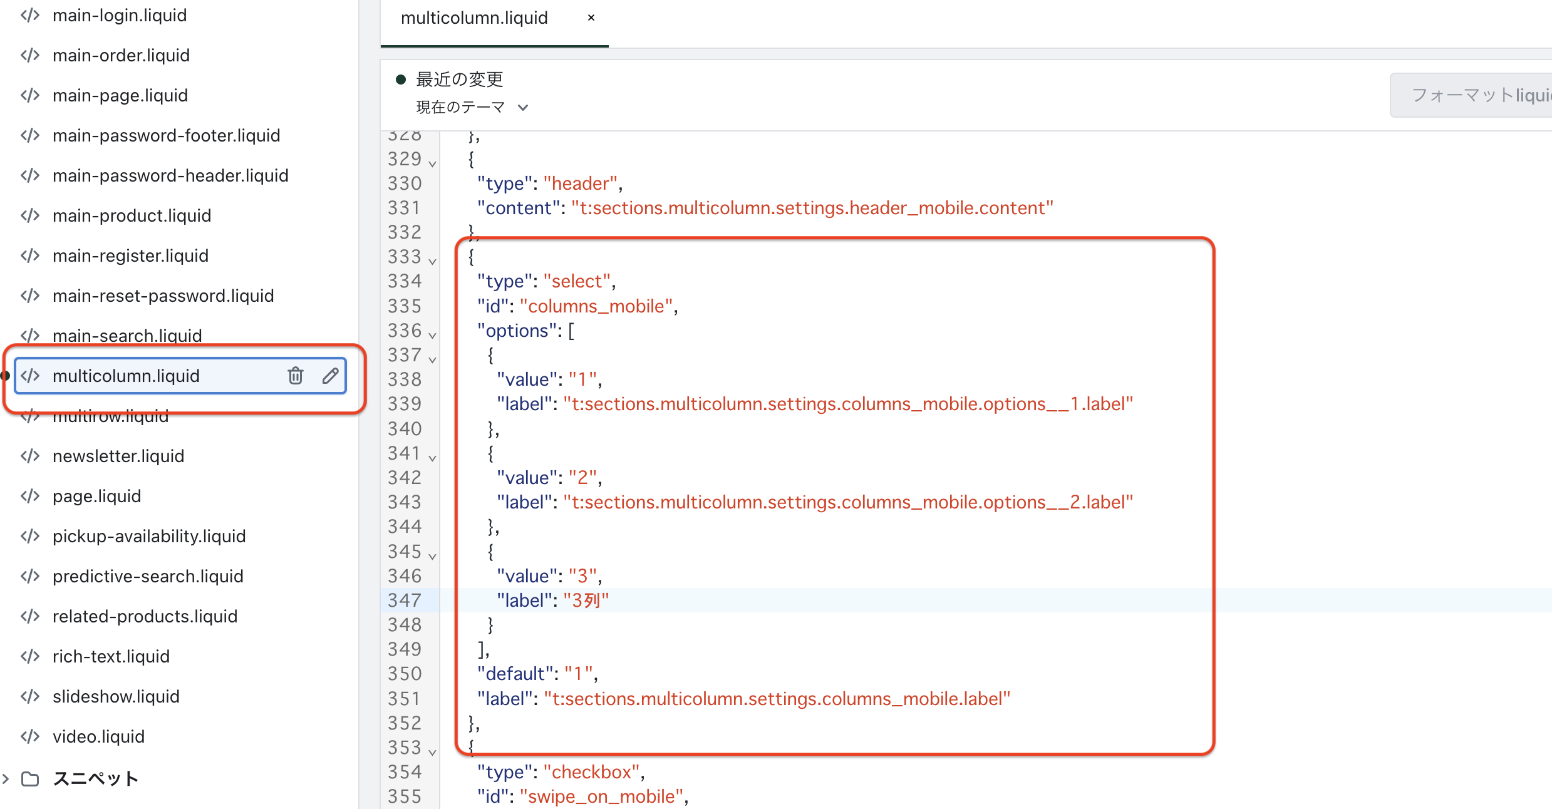Viewport: 1552px width, 809px height.
Task: Delete multicolumn.liquid with trash icon
Action: 296,376
